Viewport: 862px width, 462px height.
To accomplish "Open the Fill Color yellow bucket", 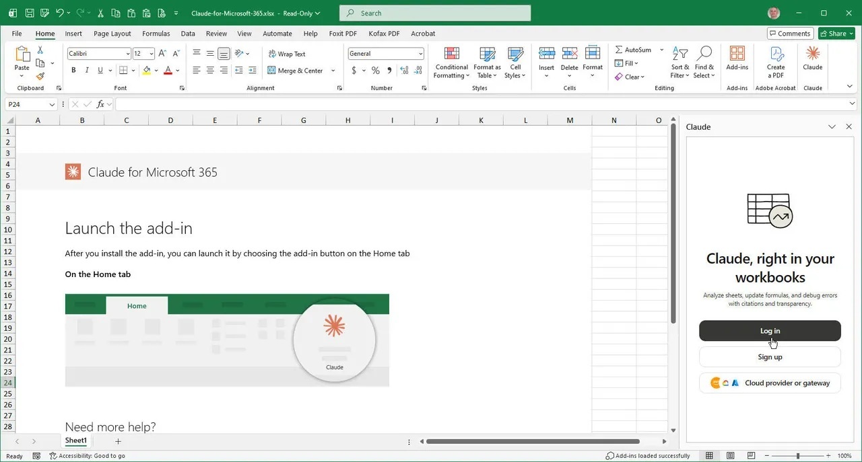I will pyautogui.click(x=147, y=71).
